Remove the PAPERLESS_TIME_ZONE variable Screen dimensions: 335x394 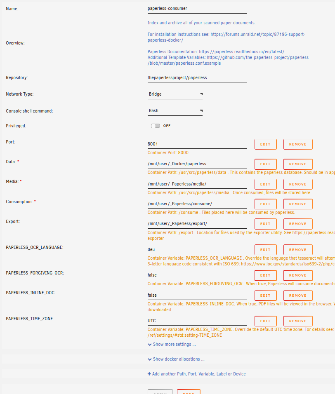pyautogui.click(x=298, y=321)
